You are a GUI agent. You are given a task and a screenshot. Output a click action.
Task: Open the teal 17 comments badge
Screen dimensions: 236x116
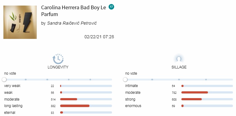(111, 7)
